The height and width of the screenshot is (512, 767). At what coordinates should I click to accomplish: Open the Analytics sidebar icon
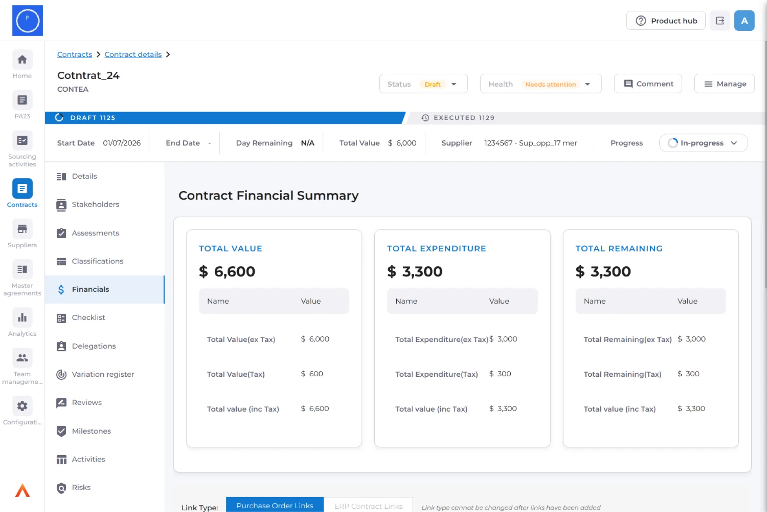(x=22, y=318)
